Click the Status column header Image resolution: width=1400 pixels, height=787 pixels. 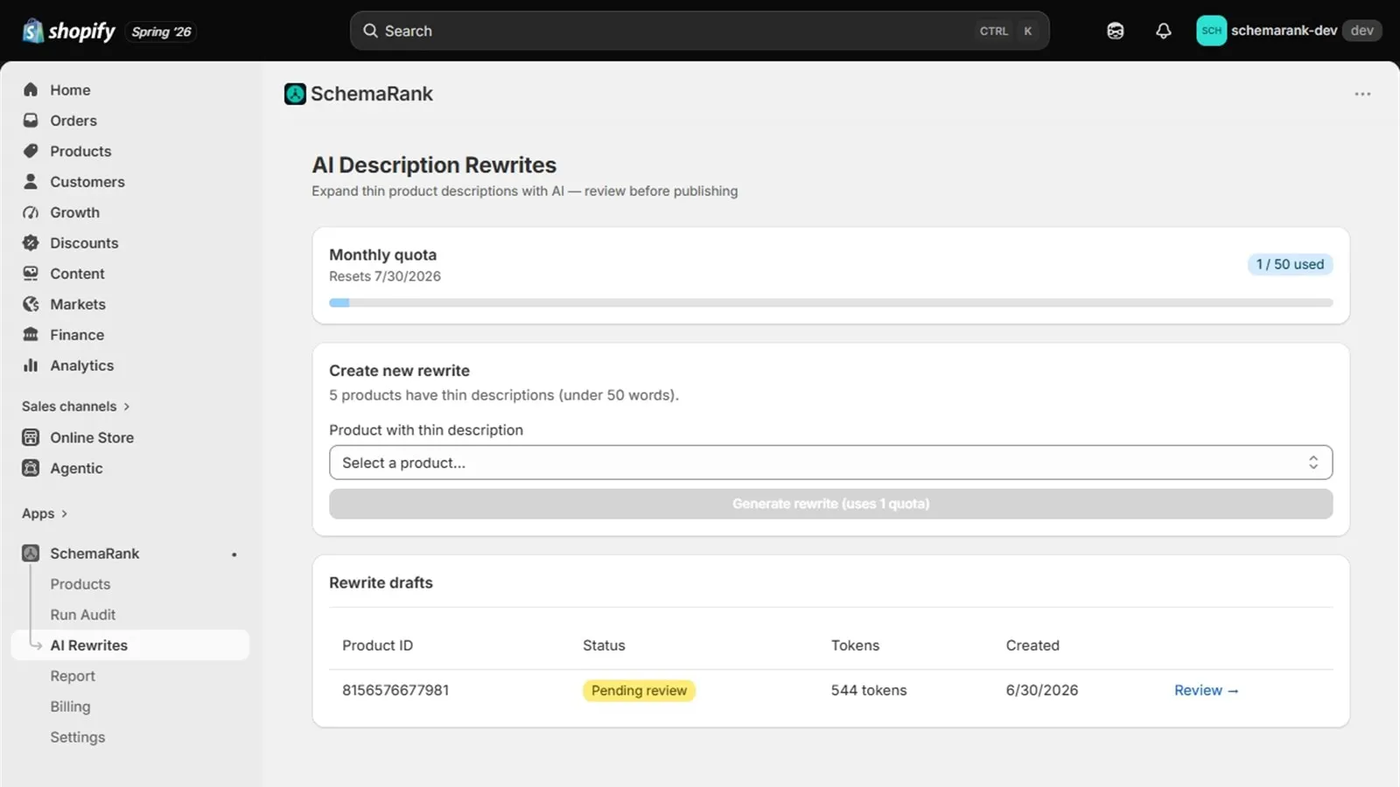[604, 644]
